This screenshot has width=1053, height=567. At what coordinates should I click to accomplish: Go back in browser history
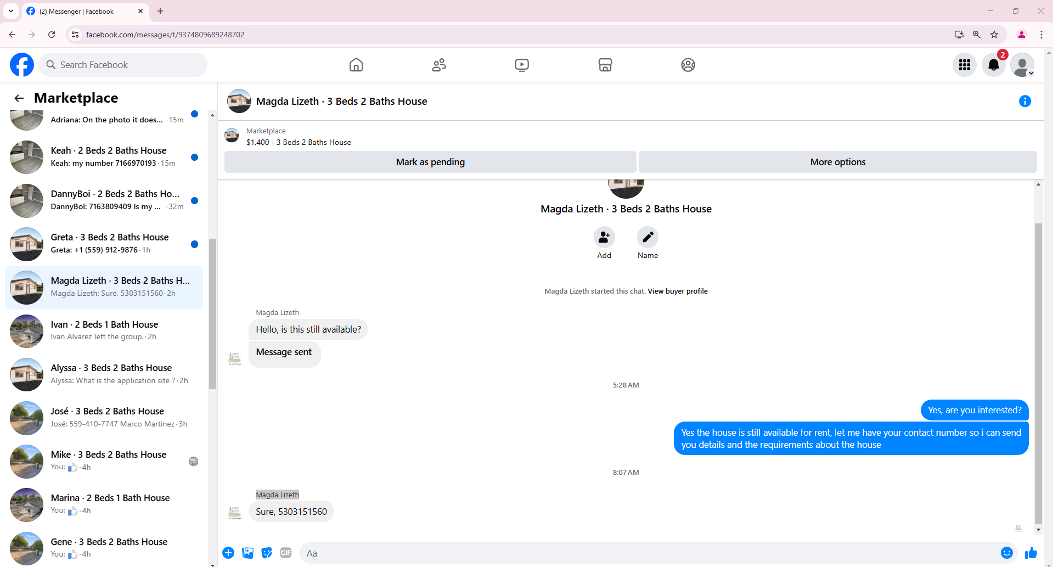[x=12, y=35]
